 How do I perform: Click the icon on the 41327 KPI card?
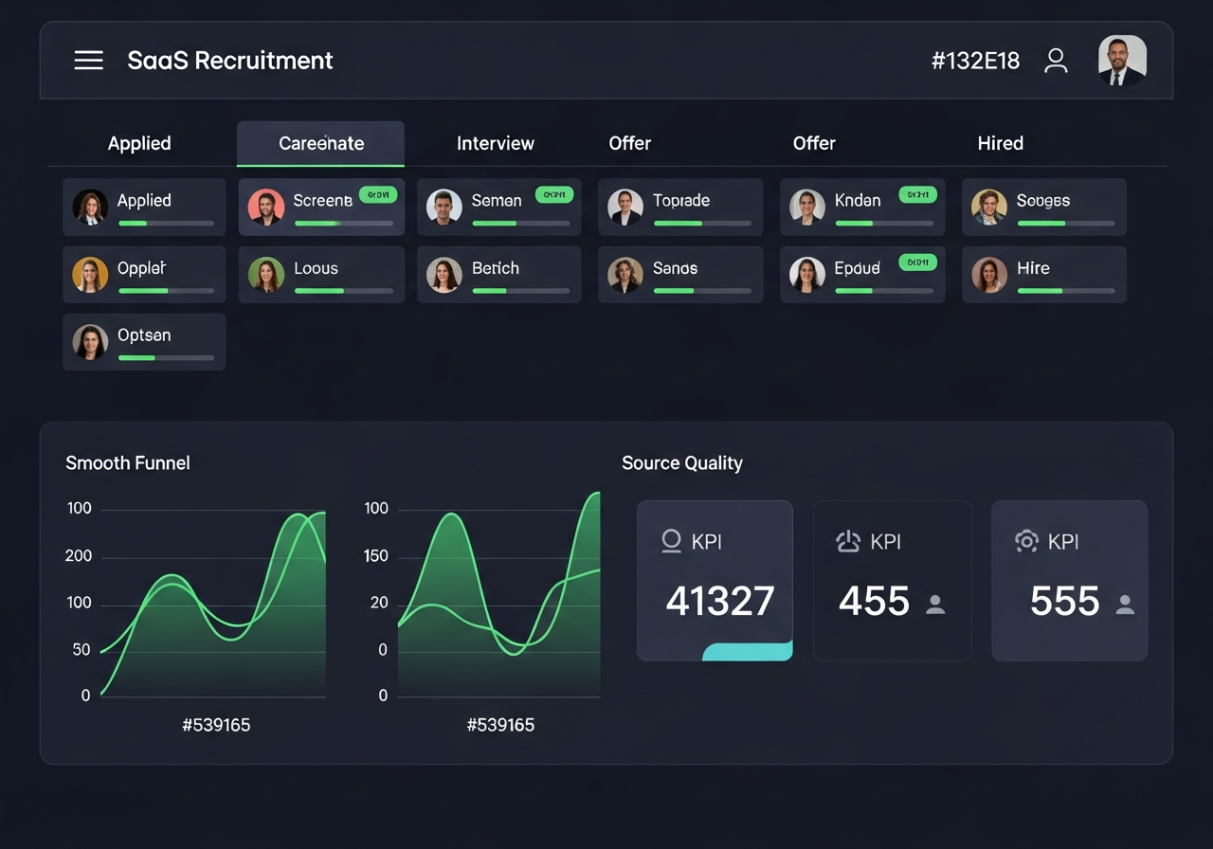[x=671, y=541]
